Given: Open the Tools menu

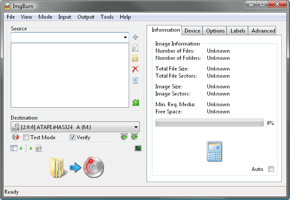Looking at the screenshot, I should (x=107, y=17).
